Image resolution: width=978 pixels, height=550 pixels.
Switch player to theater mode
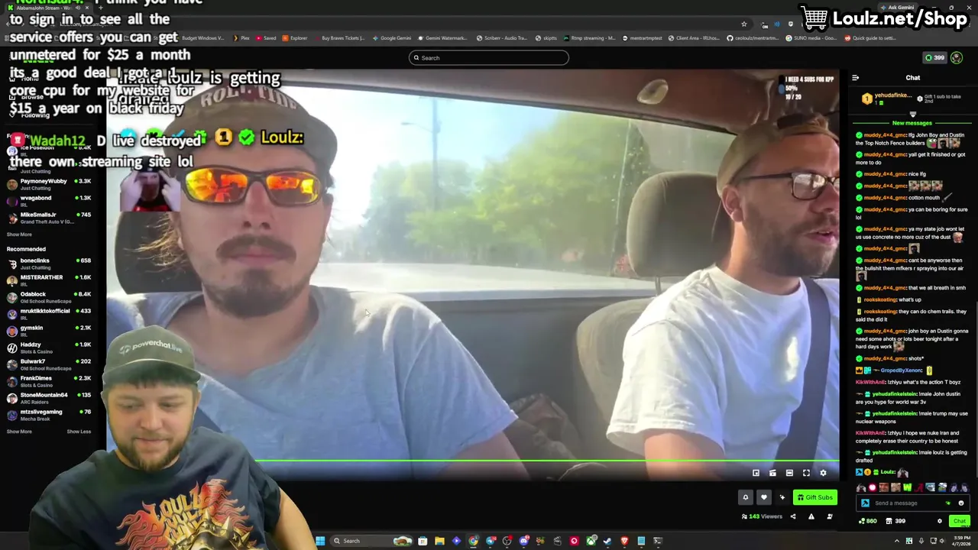coord(789,473)
